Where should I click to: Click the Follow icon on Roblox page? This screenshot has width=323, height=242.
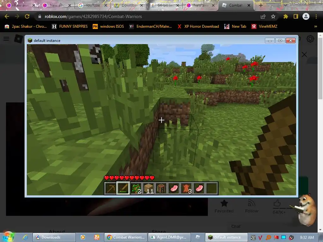251,203
